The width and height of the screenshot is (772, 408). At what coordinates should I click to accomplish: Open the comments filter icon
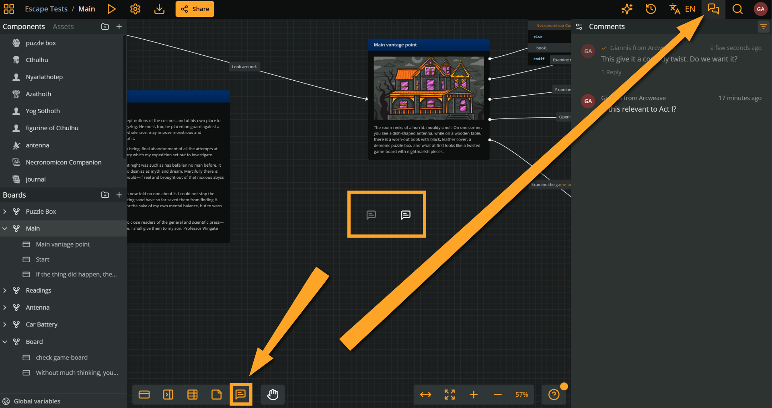(x=763, y=27)
